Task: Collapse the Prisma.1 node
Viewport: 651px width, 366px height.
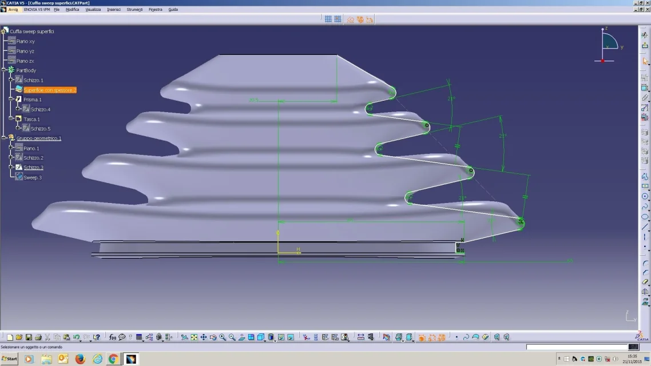Action: click(11, 99)
